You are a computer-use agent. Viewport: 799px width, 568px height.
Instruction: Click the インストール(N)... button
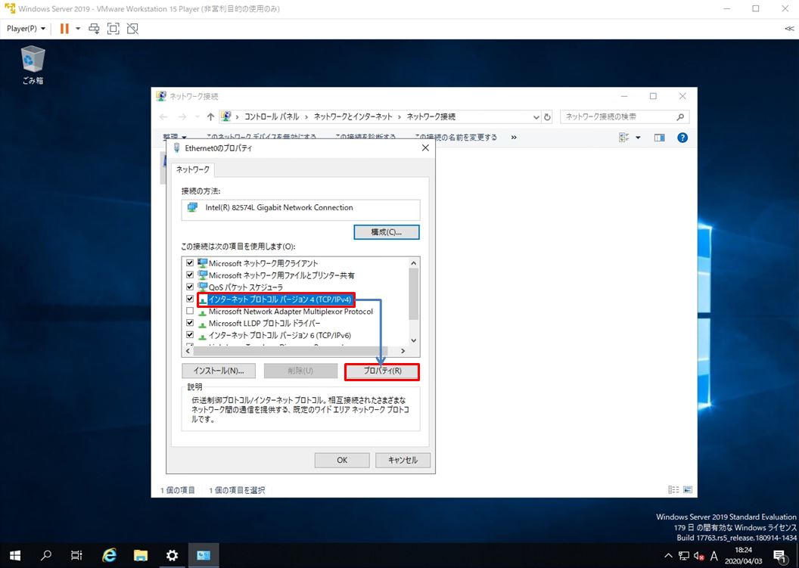coord(219,371)
